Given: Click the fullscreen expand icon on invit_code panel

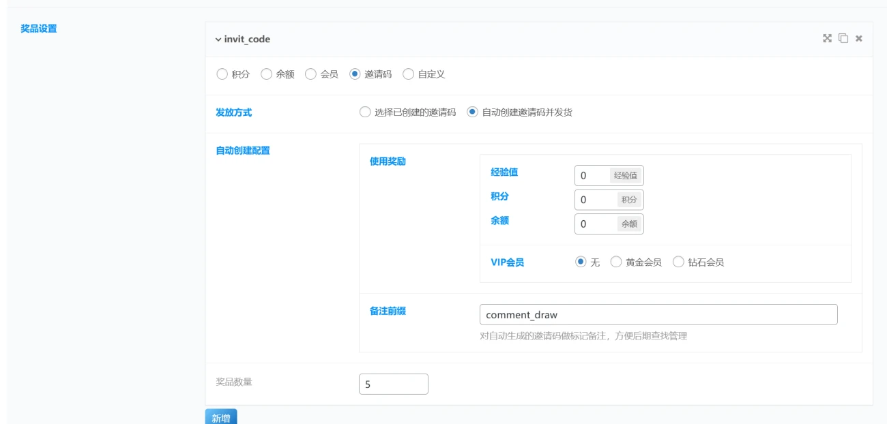Looking at the screenshot, I should tap(827, 39).
